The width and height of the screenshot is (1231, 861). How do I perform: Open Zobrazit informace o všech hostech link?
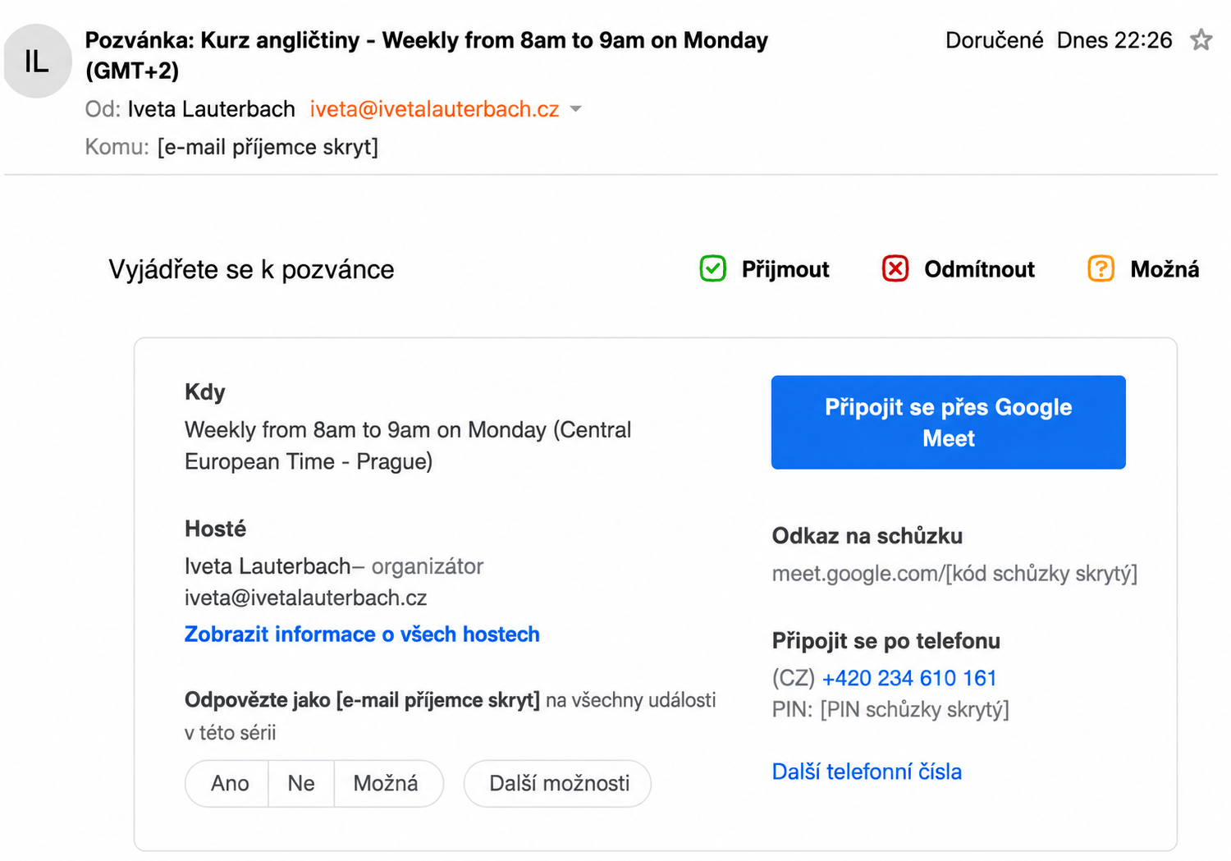(x=362, y=634)
